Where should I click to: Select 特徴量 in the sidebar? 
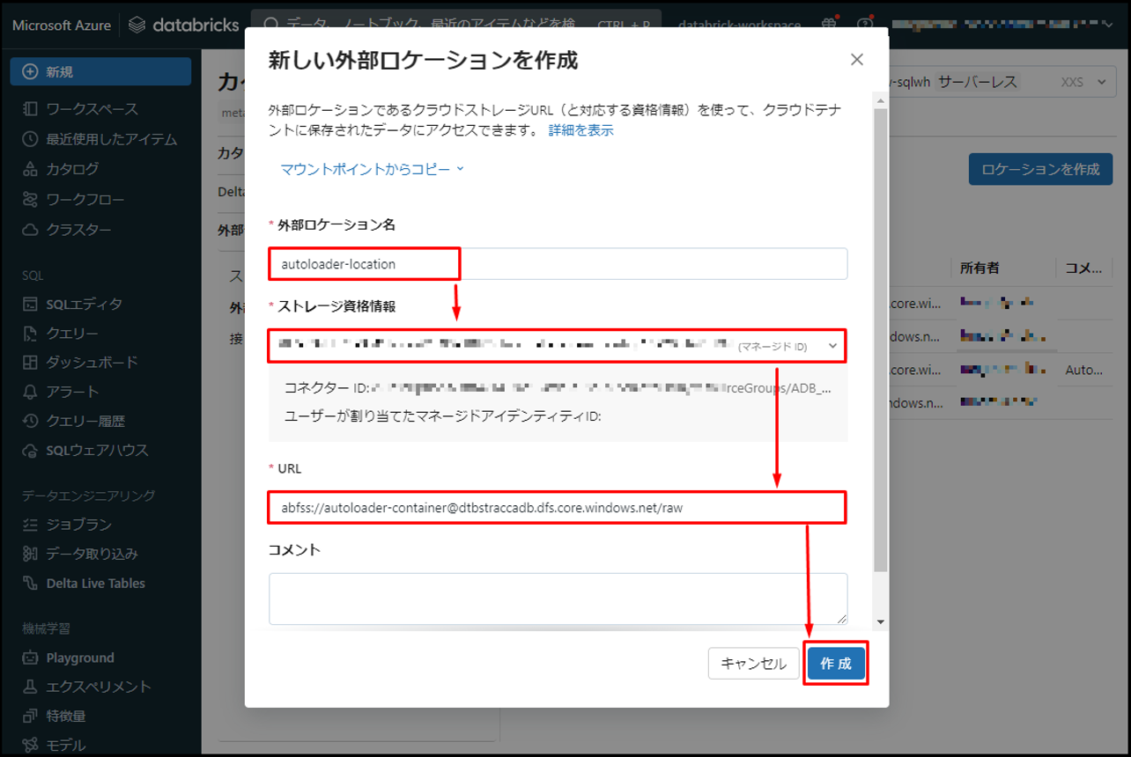[66, 717]
